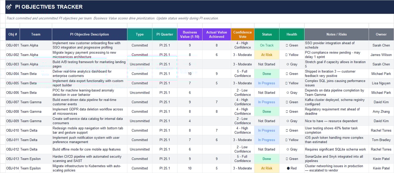Click the red health indicator for OBJ-014
The width and height of the screenshot is (394, 173).
point(292,168)
